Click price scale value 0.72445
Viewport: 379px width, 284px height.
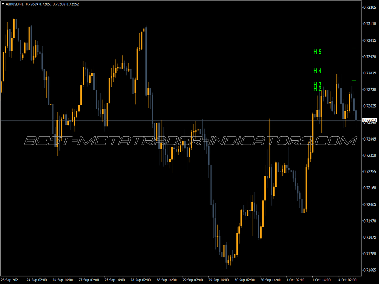click(x=370, y=139)
